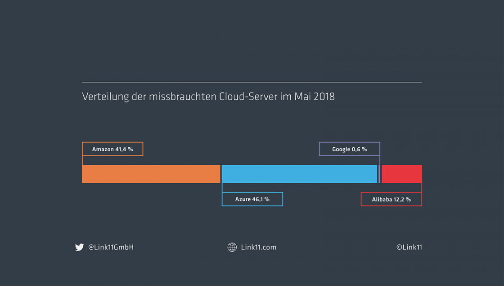Select the thin purple Google bar segment
504x286 pixels.
(379, 174)
